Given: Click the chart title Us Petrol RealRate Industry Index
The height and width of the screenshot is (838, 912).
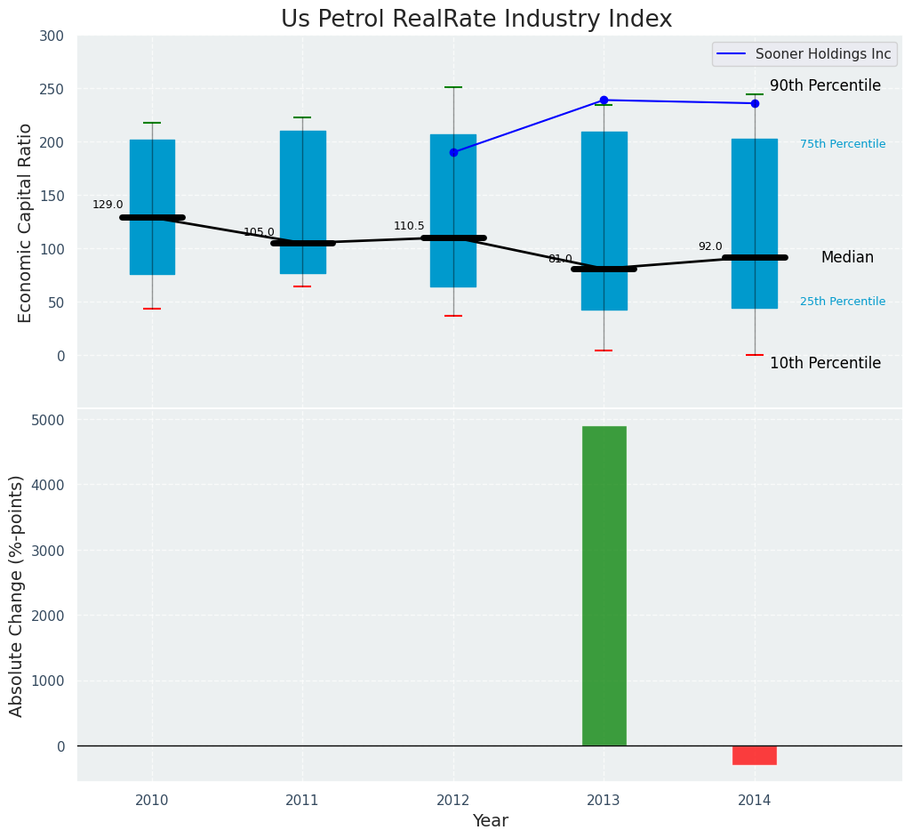Looking at the screenshot, I should pyautogui.click(x=476, y=20).
